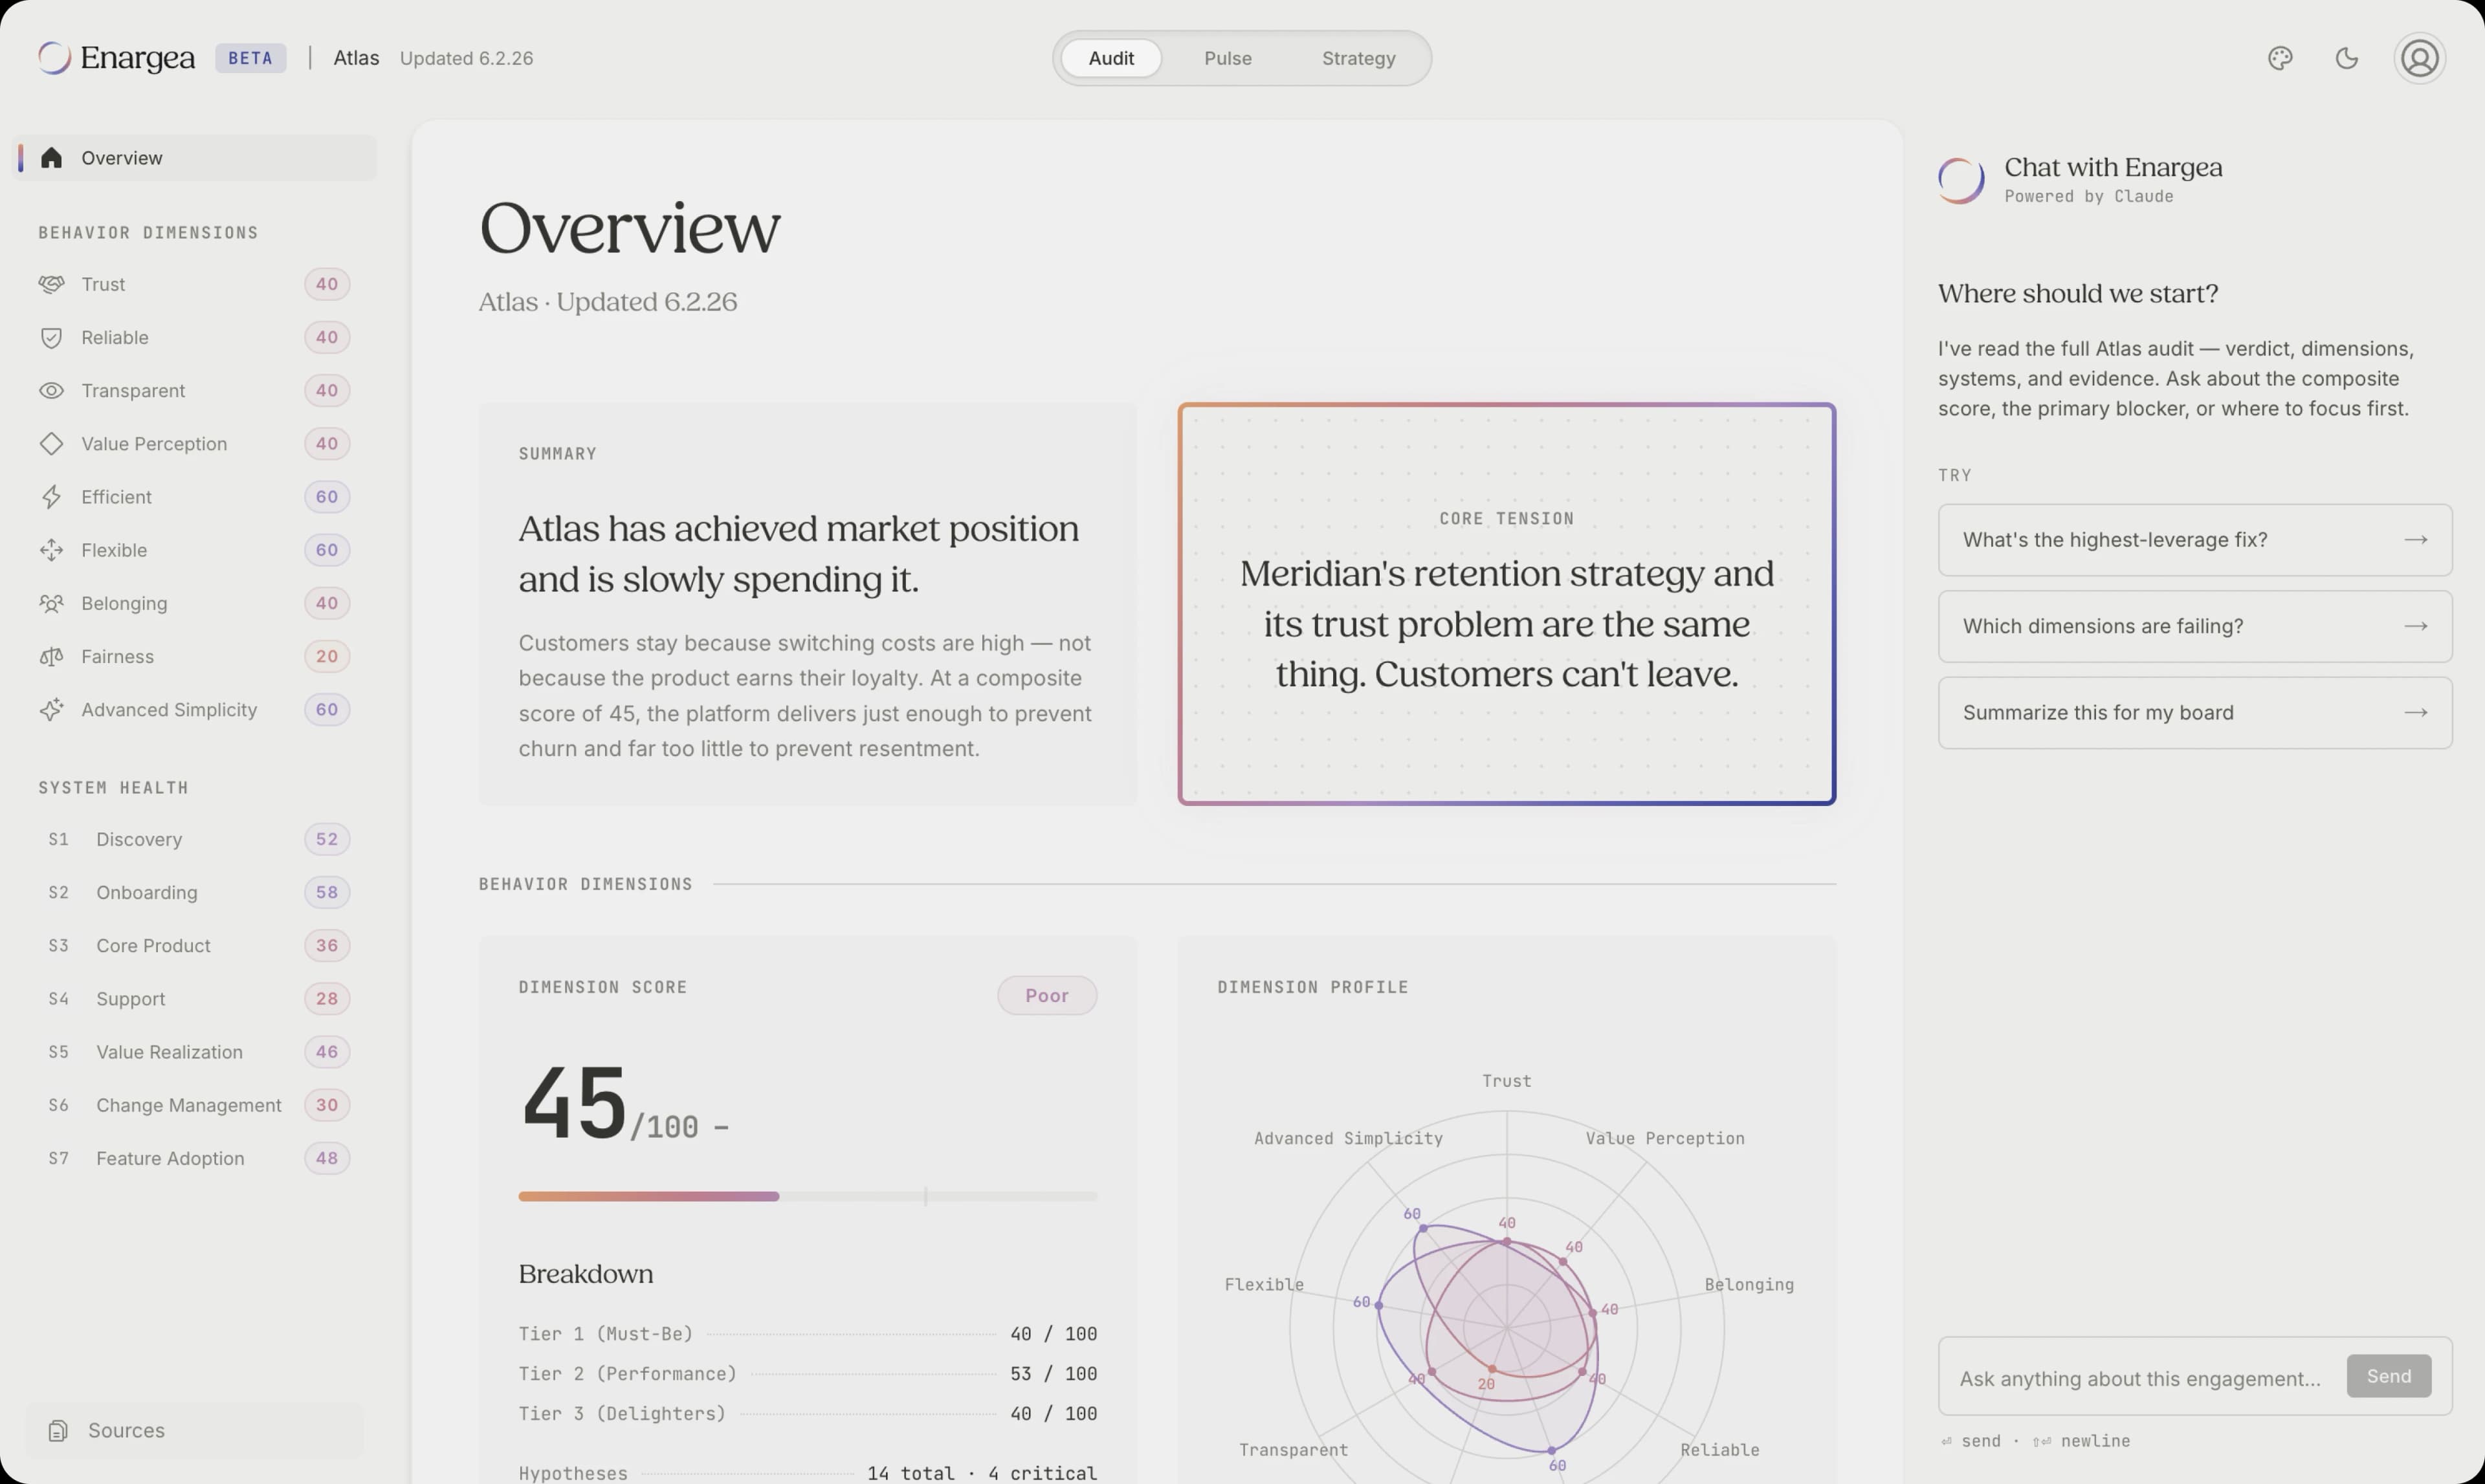Click arrow beside Summarize this for my board

click(2416, 713)
